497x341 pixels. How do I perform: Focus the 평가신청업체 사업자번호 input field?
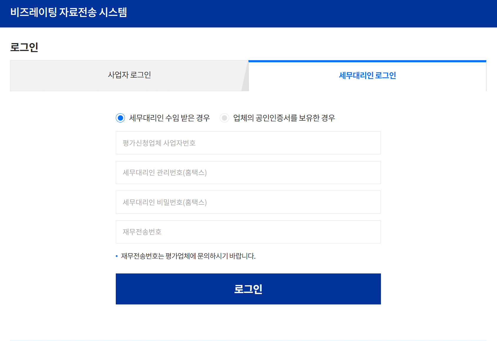pyautogui.click(x=248, y=143)
